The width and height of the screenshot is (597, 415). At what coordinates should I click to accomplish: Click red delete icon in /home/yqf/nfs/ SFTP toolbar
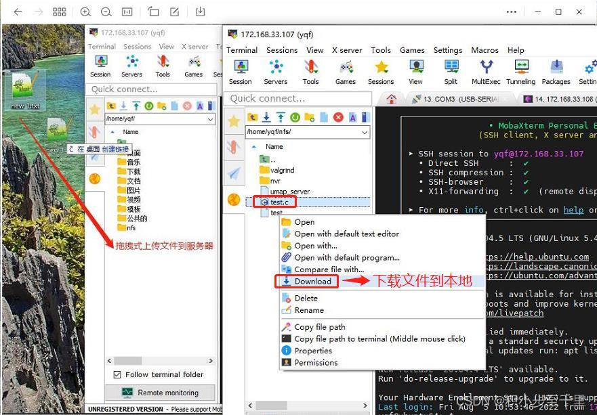(338, 117)
